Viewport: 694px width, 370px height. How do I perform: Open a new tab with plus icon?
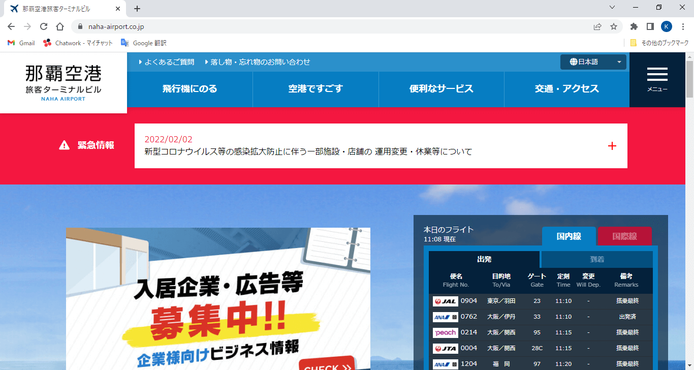click(x=137, y=9)
